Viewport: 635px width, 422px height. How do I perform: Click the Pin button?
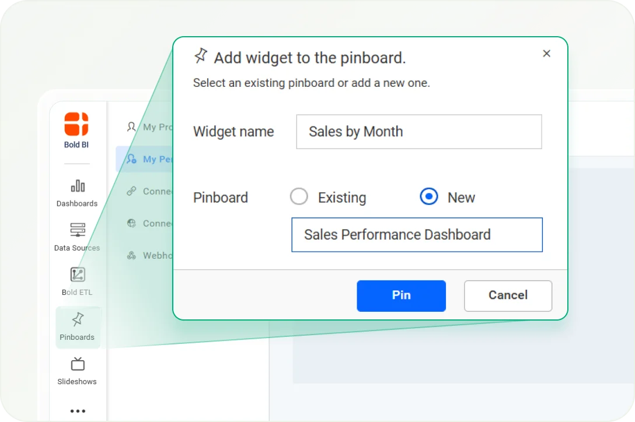click(x=401, y=296)
